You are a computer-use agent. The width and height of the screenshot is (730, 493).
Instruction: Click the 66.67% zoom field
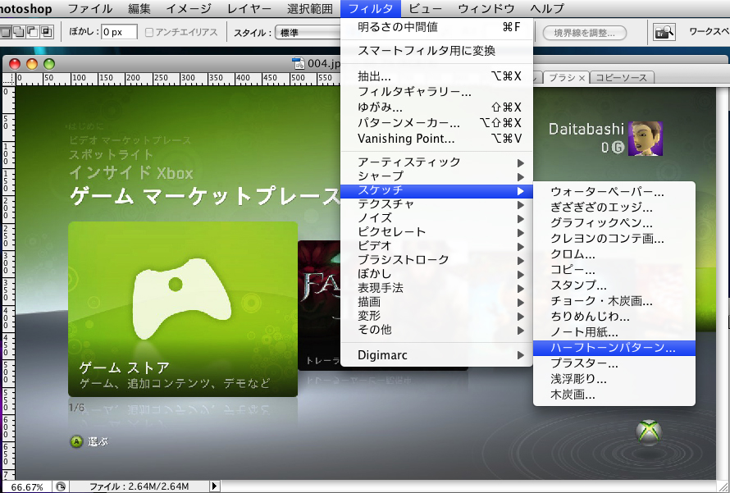point(27,487)
